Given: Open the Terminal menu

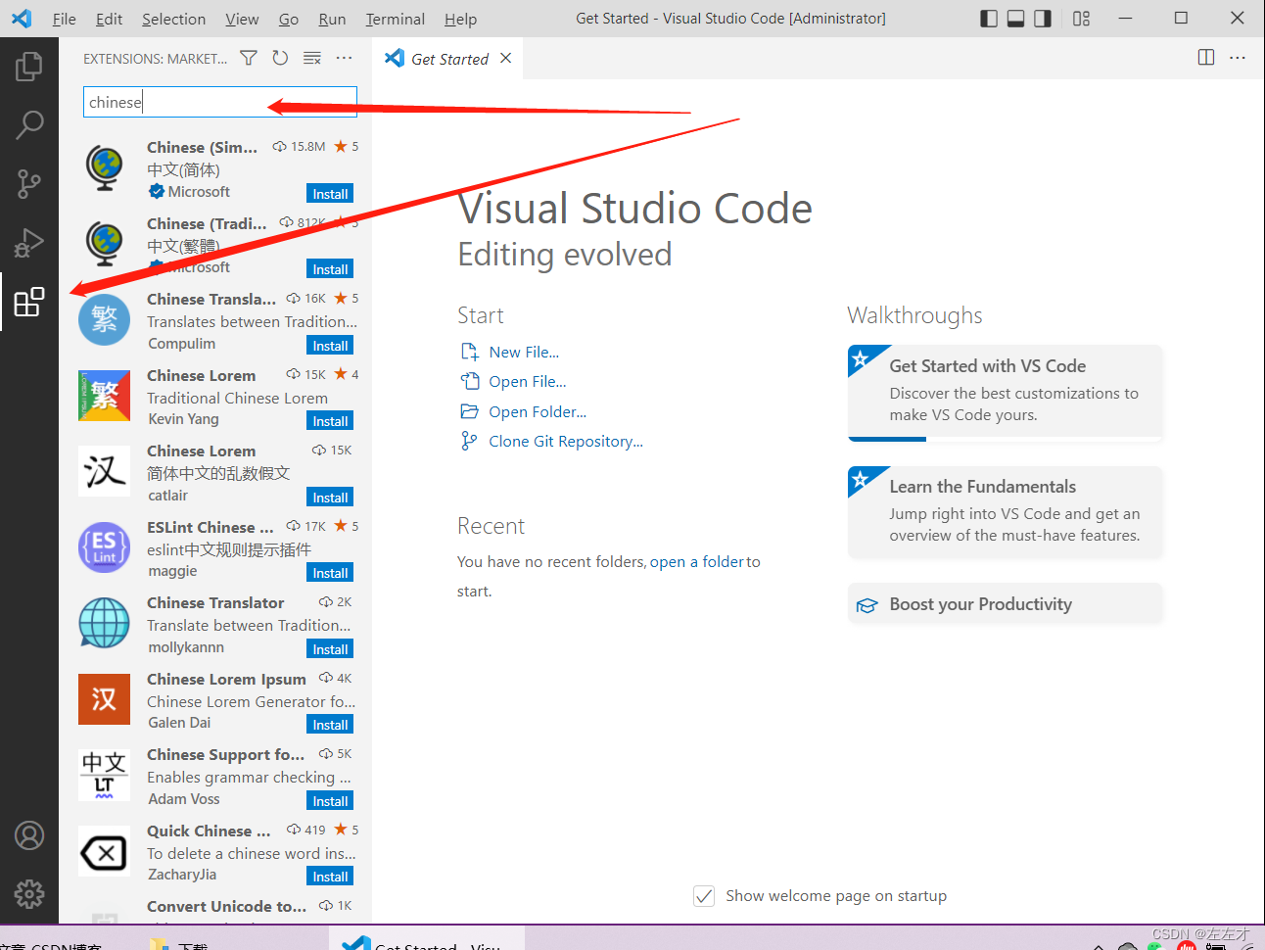Looking at the screenshot, I should 395,19.
